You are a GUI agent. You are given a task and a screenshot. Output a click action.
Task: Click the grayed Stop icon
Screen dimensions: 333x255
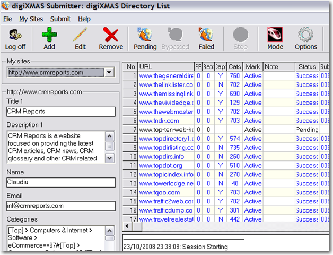pyautogui.click(x=240, y=35)
